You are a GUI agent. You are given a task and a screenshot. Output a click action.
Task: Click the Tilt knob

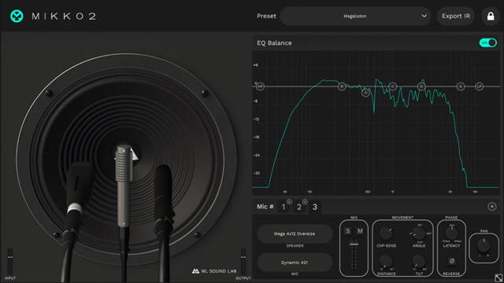pos(419,262)
